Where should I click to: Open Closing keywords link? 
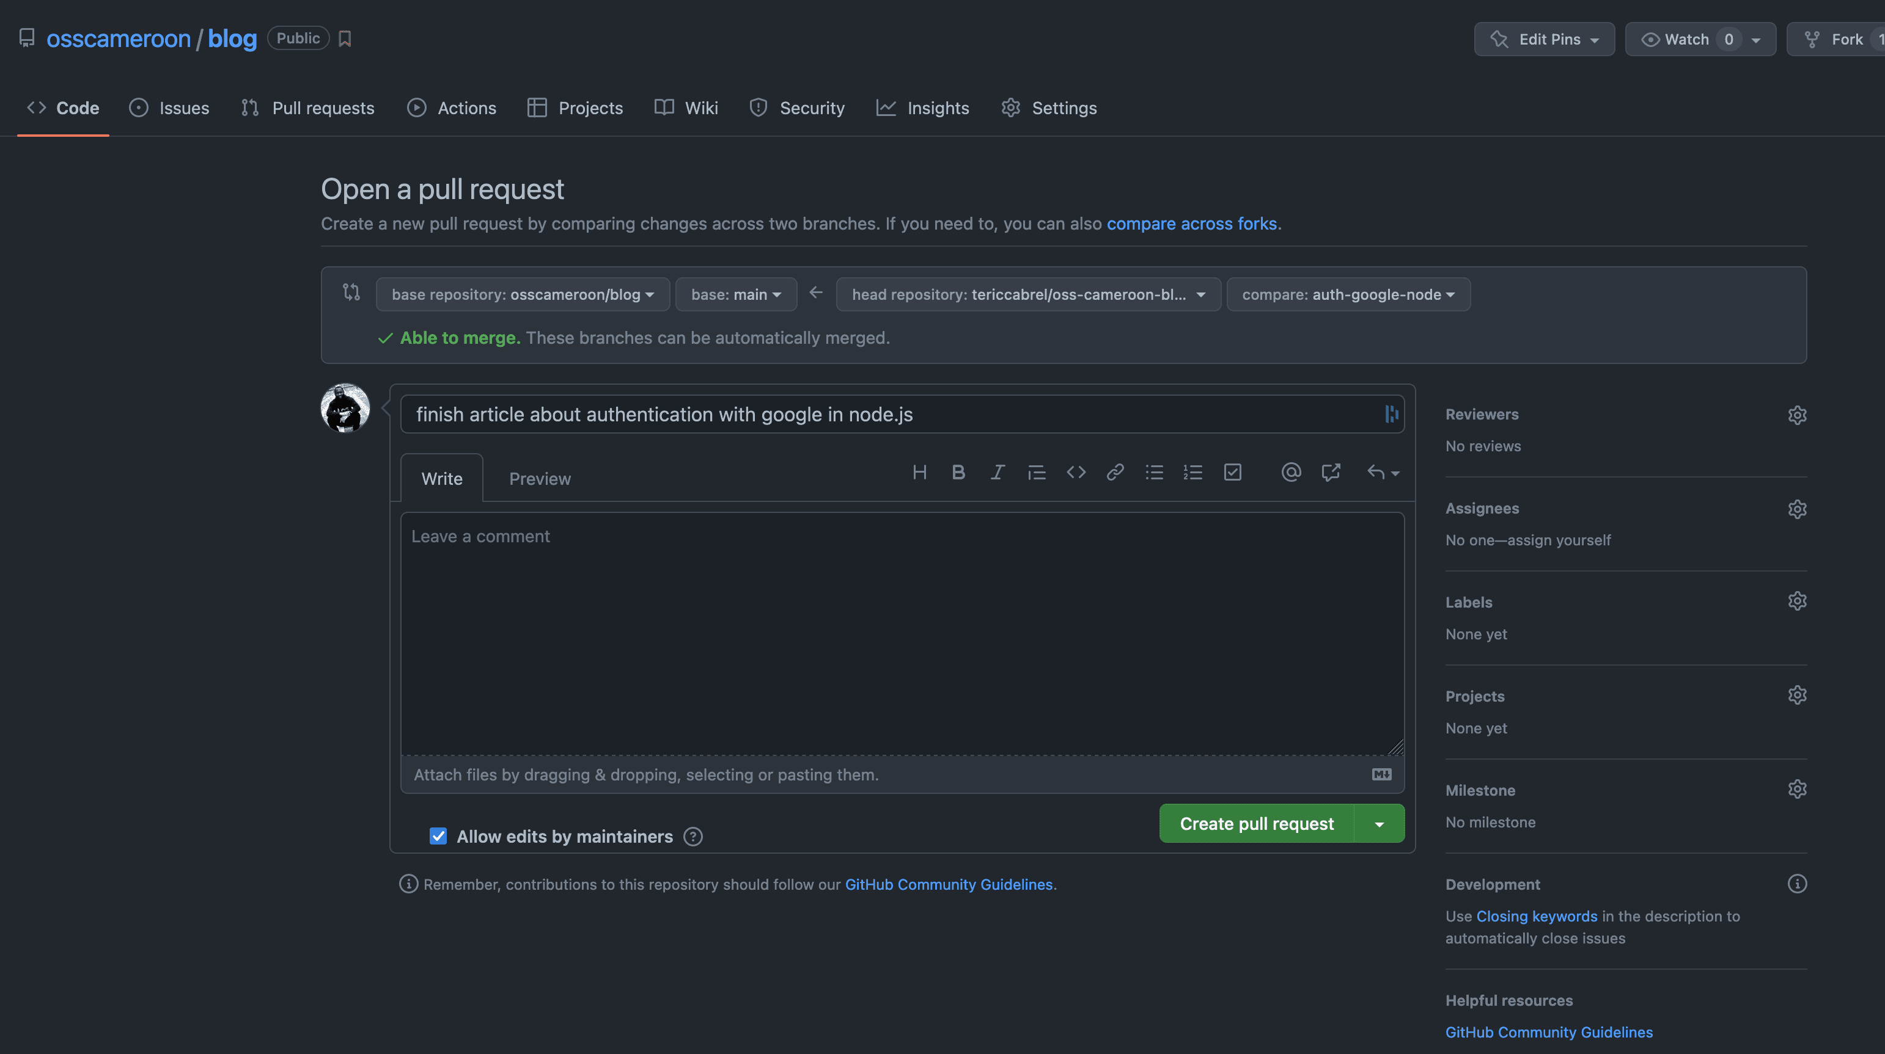coord(1537,916)
